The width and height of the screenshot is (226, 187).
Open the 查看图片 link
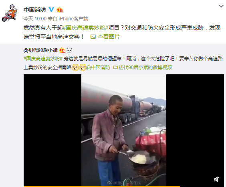tap(109, 37)
